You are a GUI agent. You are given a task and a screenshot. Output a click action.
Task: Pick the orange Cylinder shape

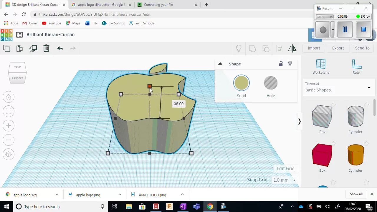(x=355, y=155)
